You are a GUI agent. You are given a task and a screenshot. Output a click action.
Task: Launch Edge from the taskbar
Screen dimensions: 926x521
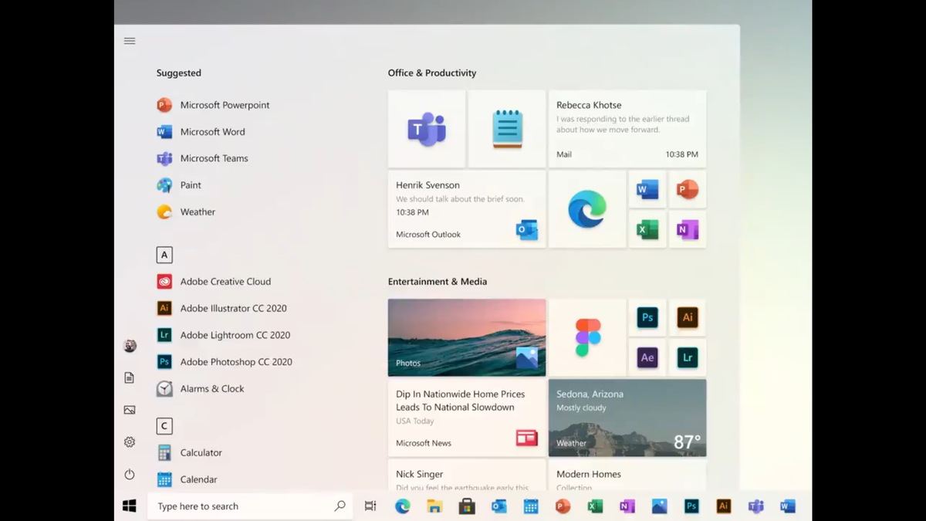click(402, 506)
